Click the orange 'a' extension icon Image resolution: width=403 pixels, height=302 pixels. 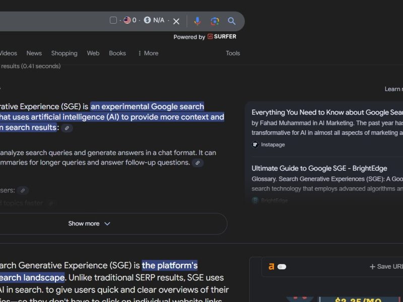click(271, 267)
